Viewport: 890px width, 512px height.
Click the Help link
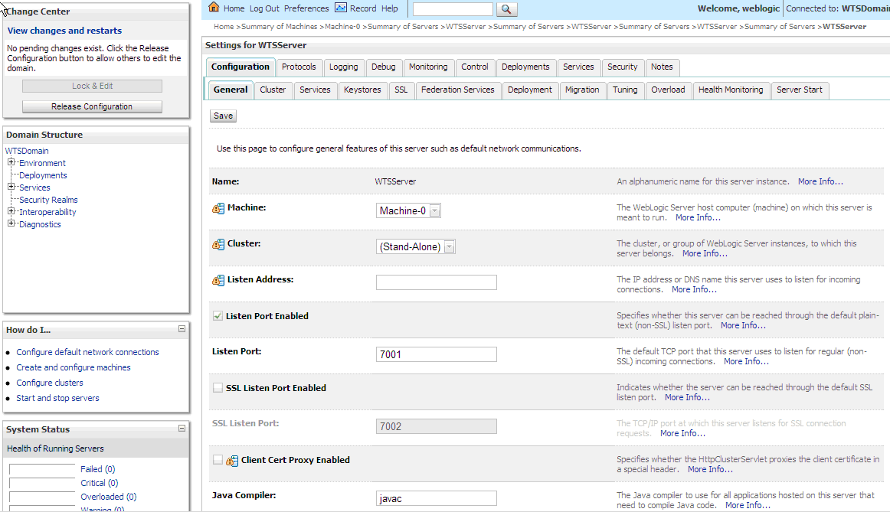tap(389, 8)
